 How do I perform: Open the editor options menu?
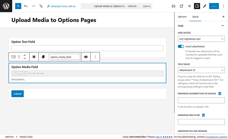(223, 6)
